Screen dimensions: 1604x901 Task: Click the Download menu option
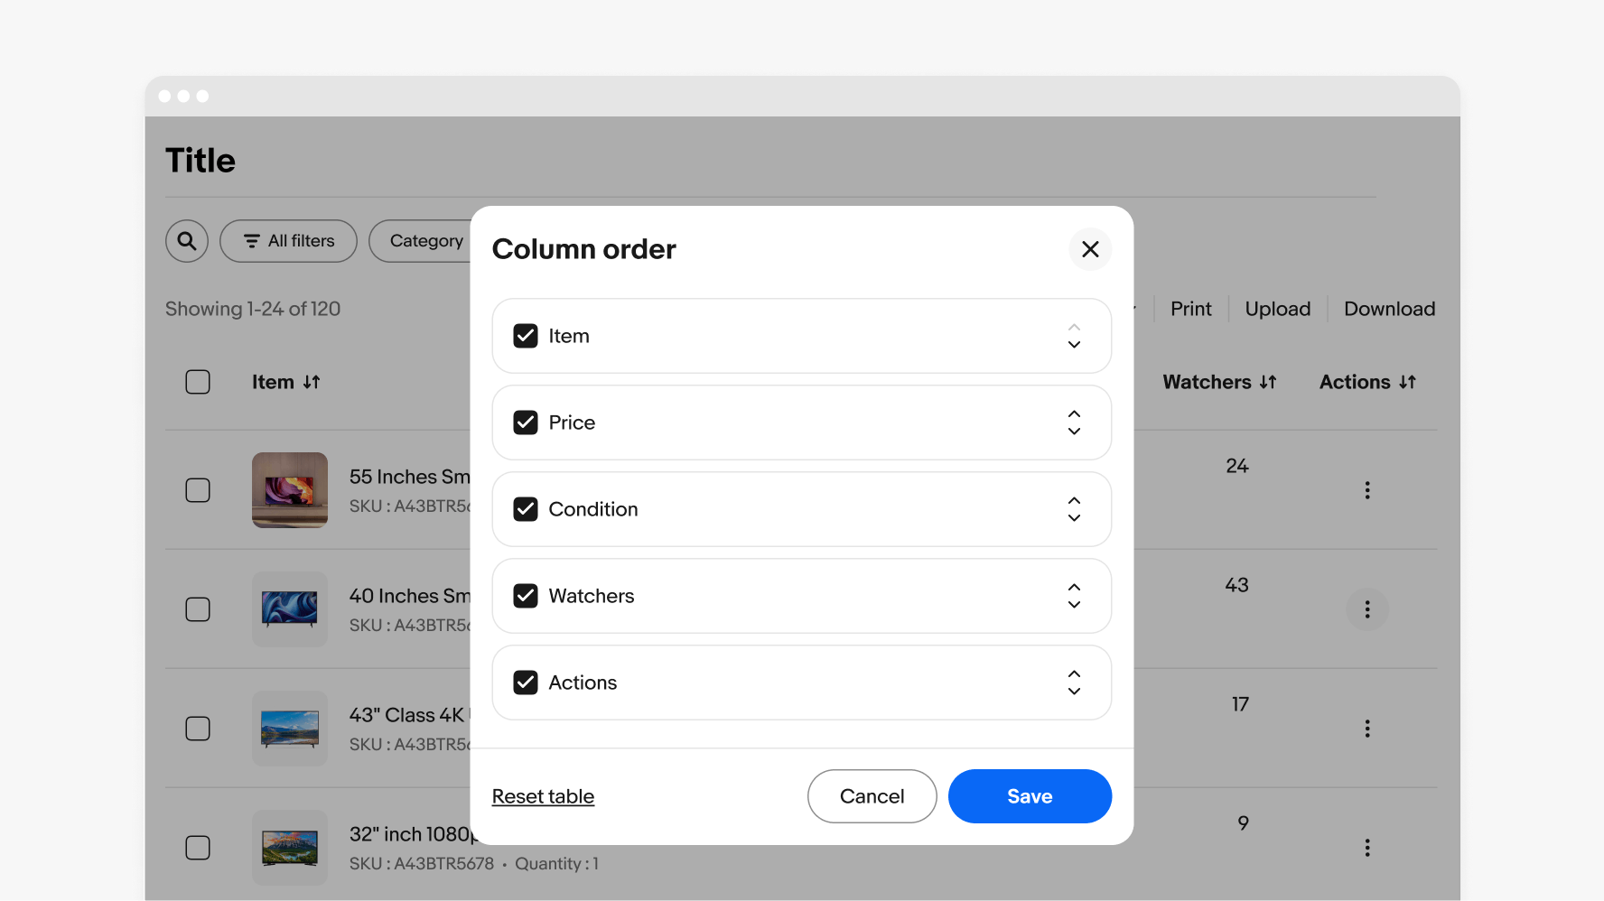click(x=1388, y=308)
